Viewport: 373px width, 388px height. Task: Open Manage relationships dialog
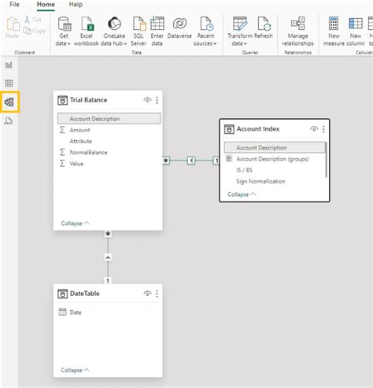[297, 31]
